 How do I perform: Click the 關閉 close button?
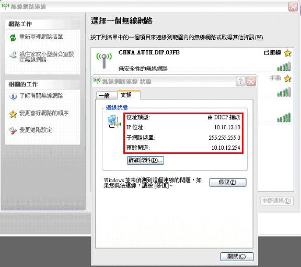[x=237, y=257]
